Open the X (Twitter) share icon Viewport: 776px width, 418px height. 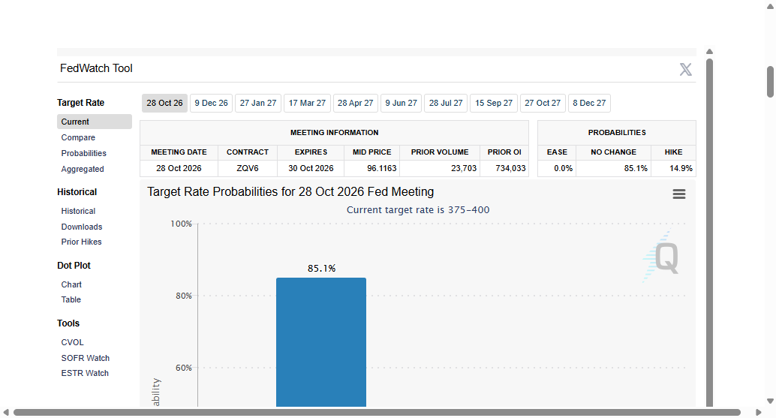click(685, 69)
